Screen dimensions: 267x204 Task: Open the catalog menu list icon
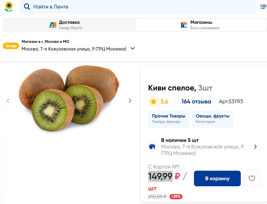[263, 7]
